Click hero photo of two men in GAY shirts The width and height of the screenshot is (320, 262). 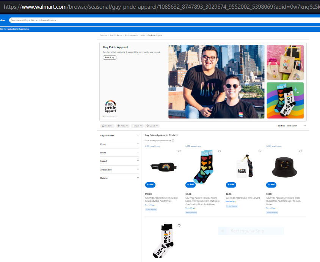click(x=216, y=82)
